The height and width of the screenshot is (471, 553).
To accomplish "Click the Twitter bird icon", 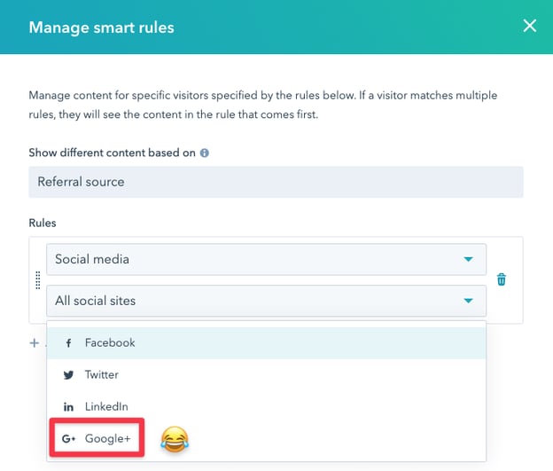I will [68, 375].
